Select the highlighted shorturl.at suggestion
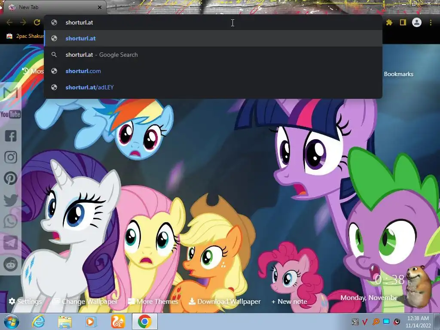The height and width of the screenshot is (330, 440). pos(213,38)
